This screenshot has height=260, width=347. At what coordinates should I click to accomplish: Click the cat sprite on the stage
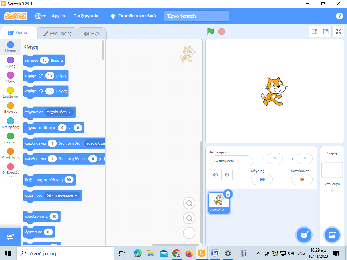[x=274, y=91]
